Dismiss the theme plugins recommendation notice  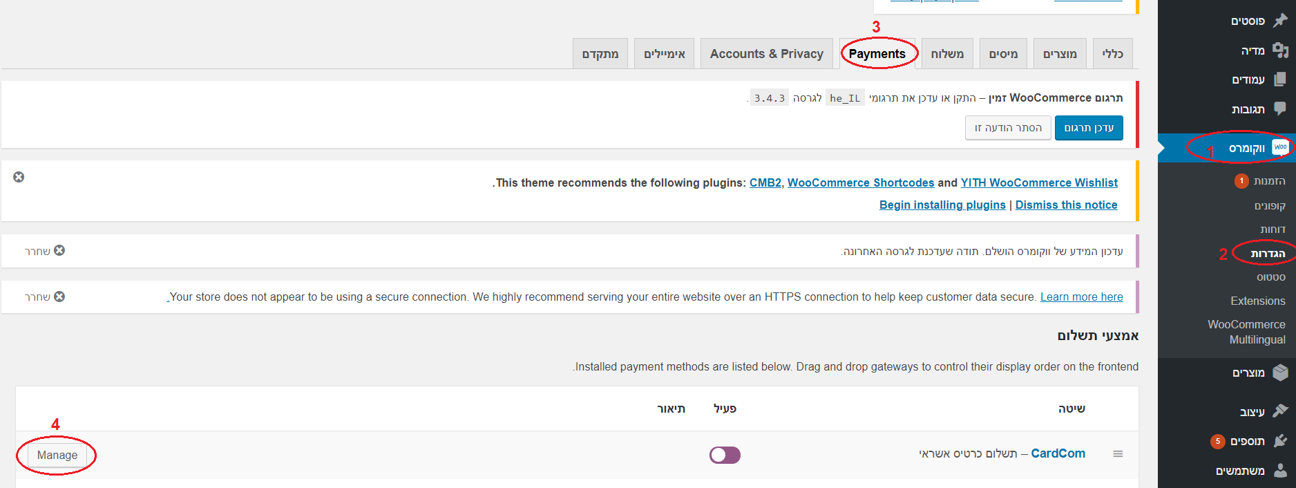click(19, 177)
